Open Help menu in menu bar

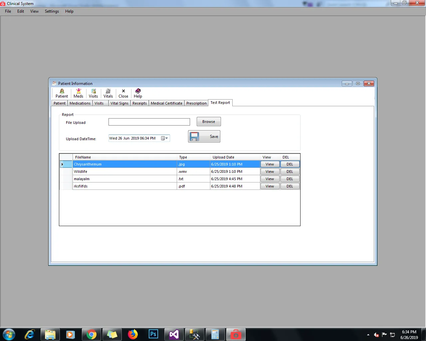tap(69, 11)
